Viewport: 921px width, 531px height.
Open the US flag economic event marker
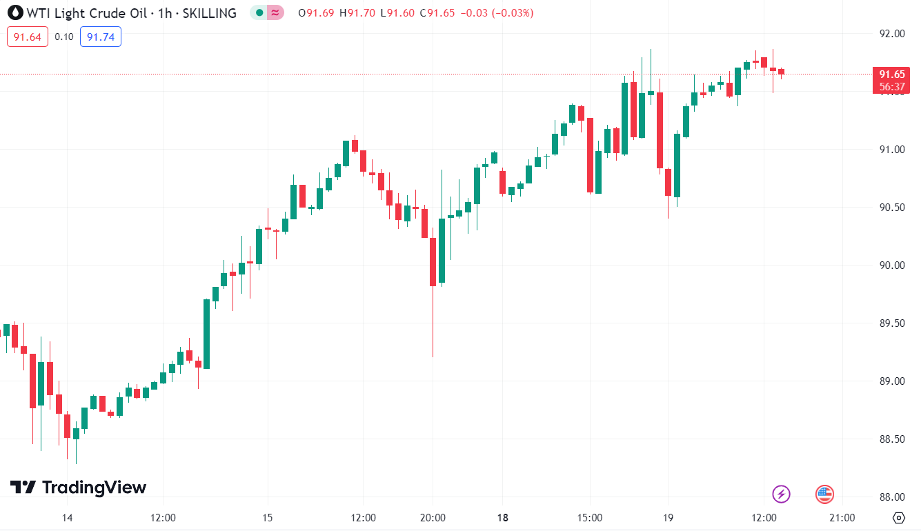point(824,494)
